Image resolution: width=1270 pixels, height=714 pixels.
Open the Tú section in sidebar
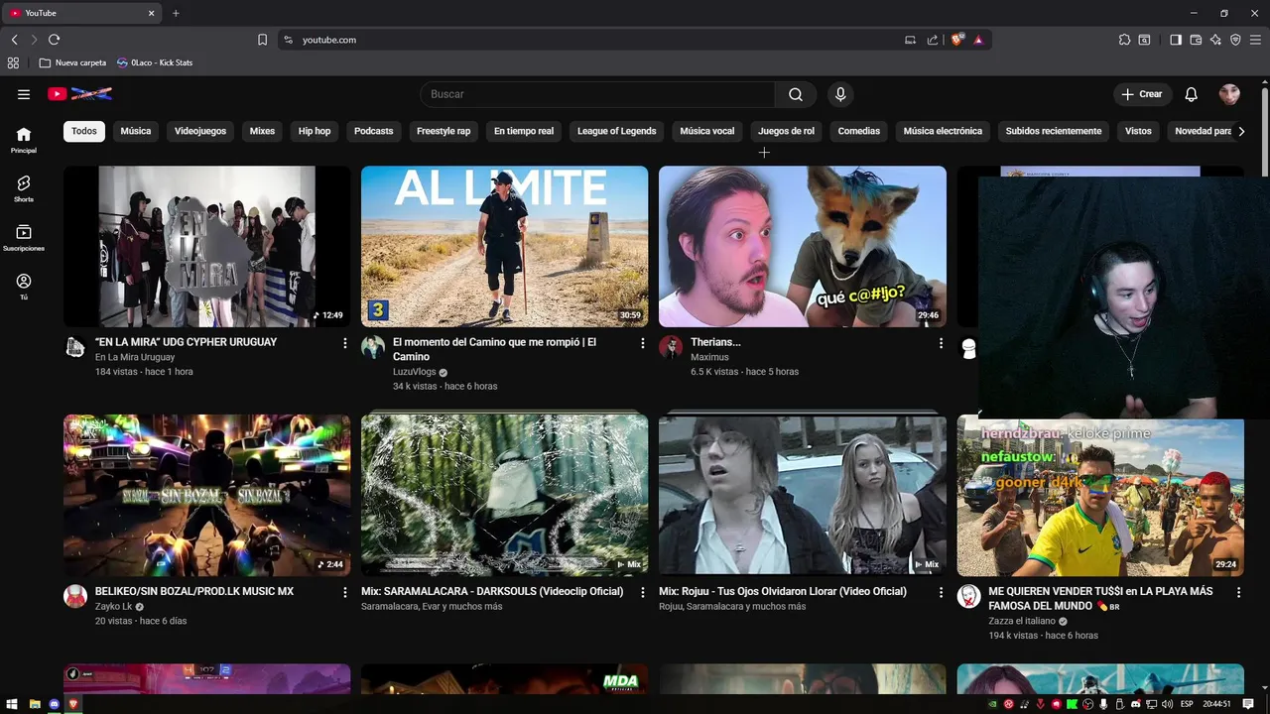coord(24,287)
